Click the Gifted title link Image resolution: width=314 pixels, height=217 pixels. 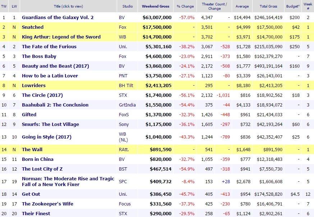point(29,114)
